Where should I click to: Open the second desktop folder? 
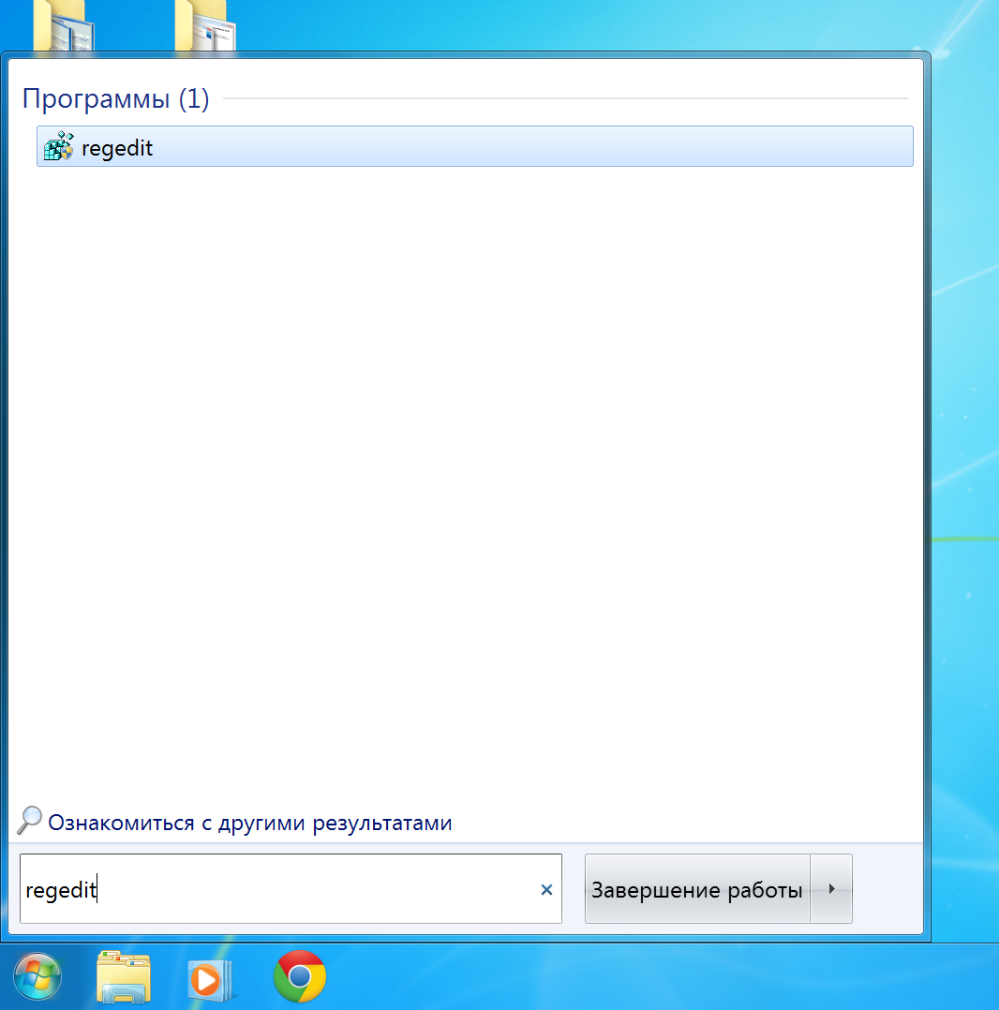(204, 23)
